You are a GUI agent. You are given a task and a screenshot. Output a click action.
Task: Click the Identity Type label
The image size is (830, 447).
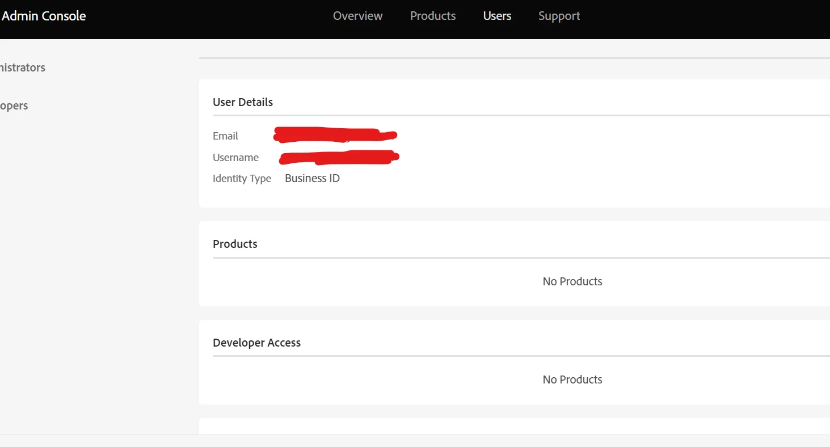(242, 179)
